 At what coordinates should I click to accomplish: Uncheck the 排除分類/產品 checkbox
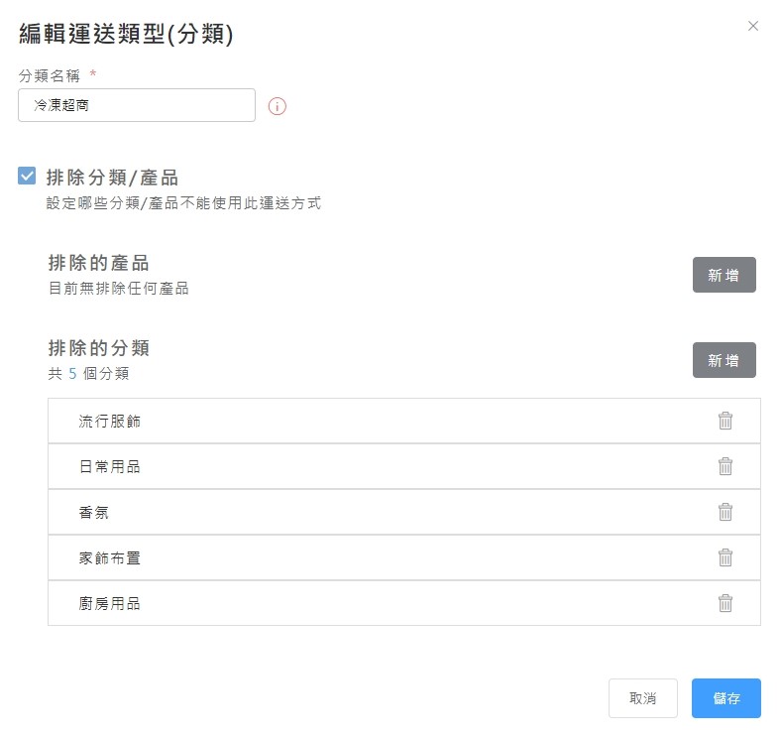[x=28, y=177]
